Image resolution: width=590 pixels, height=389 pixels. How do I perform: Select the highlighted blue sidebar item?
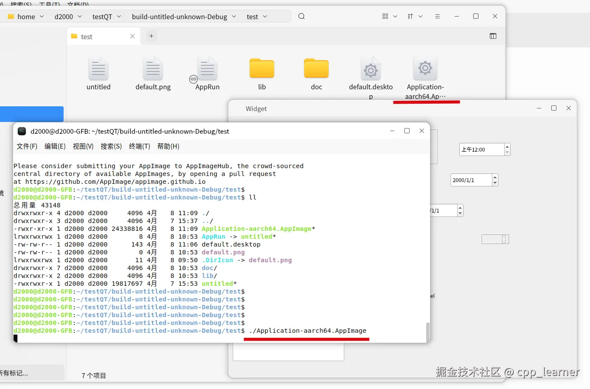(x=32, y=114)
